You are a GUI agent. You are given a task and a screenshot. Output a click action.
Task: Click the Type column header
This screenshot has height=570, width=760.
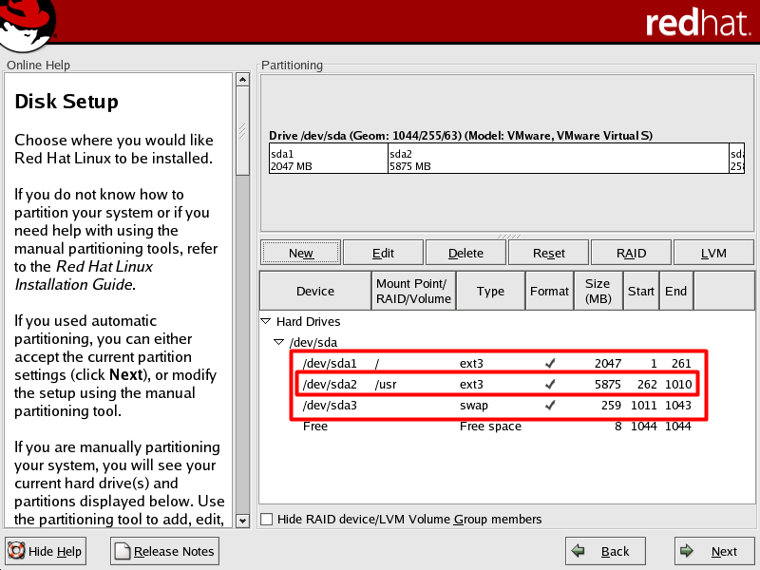pos(490,291)
